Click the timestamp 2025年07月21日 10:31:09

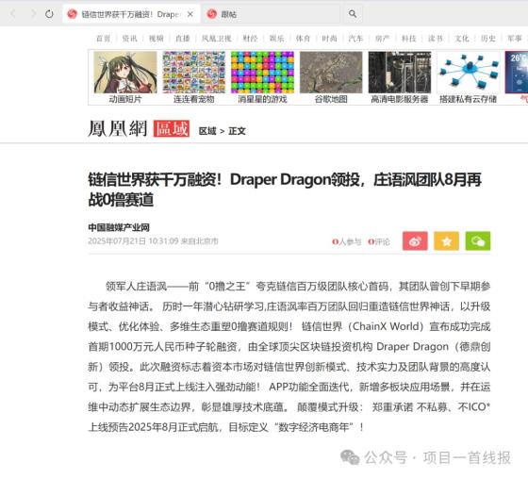click(x=133, y=241)
